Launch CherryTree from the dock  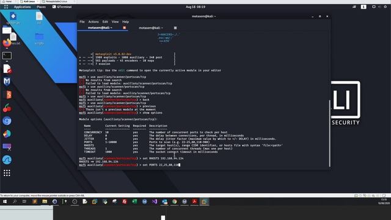pyautogui.click(x=7, y=108)
